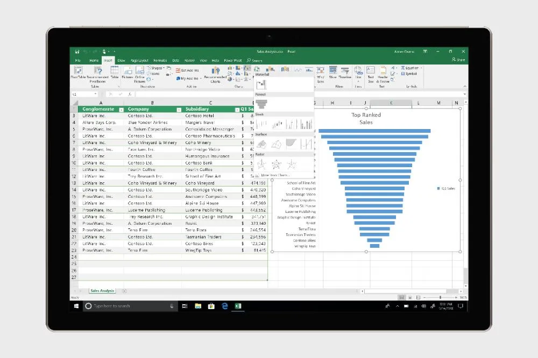Select the Funnel chart from the gallery
538x358 pixels.
262,103
